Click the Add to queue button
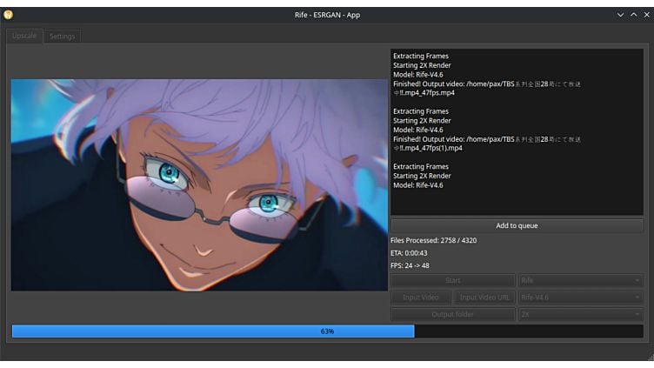Screen dimensions: 654x368 (517, 225)
